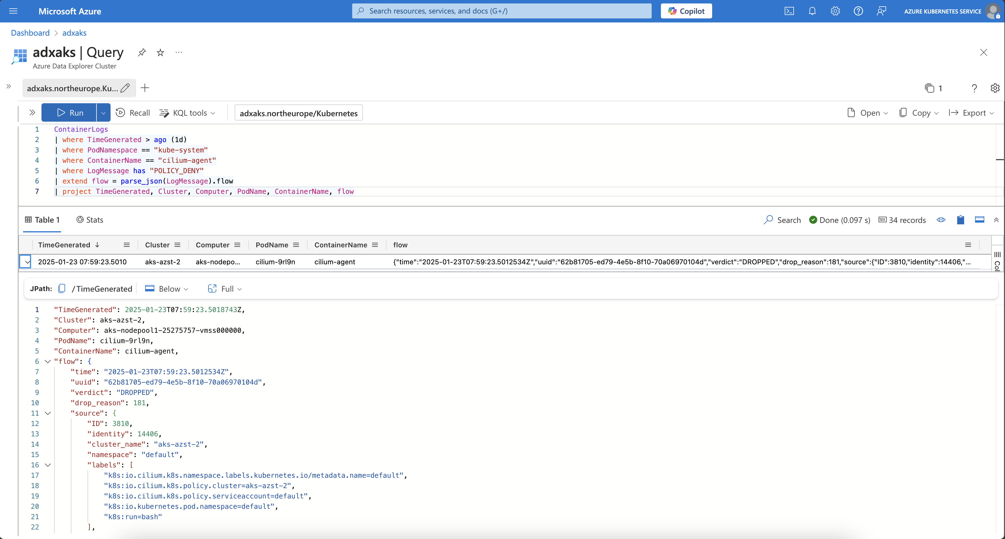Switch to the Stats tab
The image size is (1005, 539).
[x=90, y=220]
